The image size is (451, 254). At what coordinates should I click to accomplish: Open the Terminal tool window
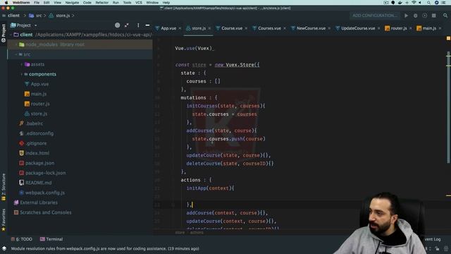click(x=51, y=239)
